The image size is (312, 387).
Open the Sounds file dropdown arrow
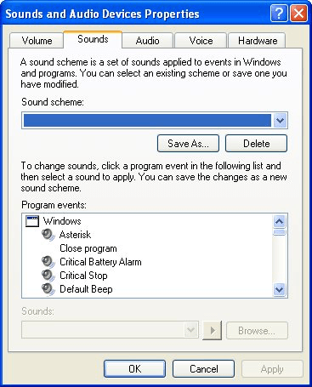tap(191, 330)
